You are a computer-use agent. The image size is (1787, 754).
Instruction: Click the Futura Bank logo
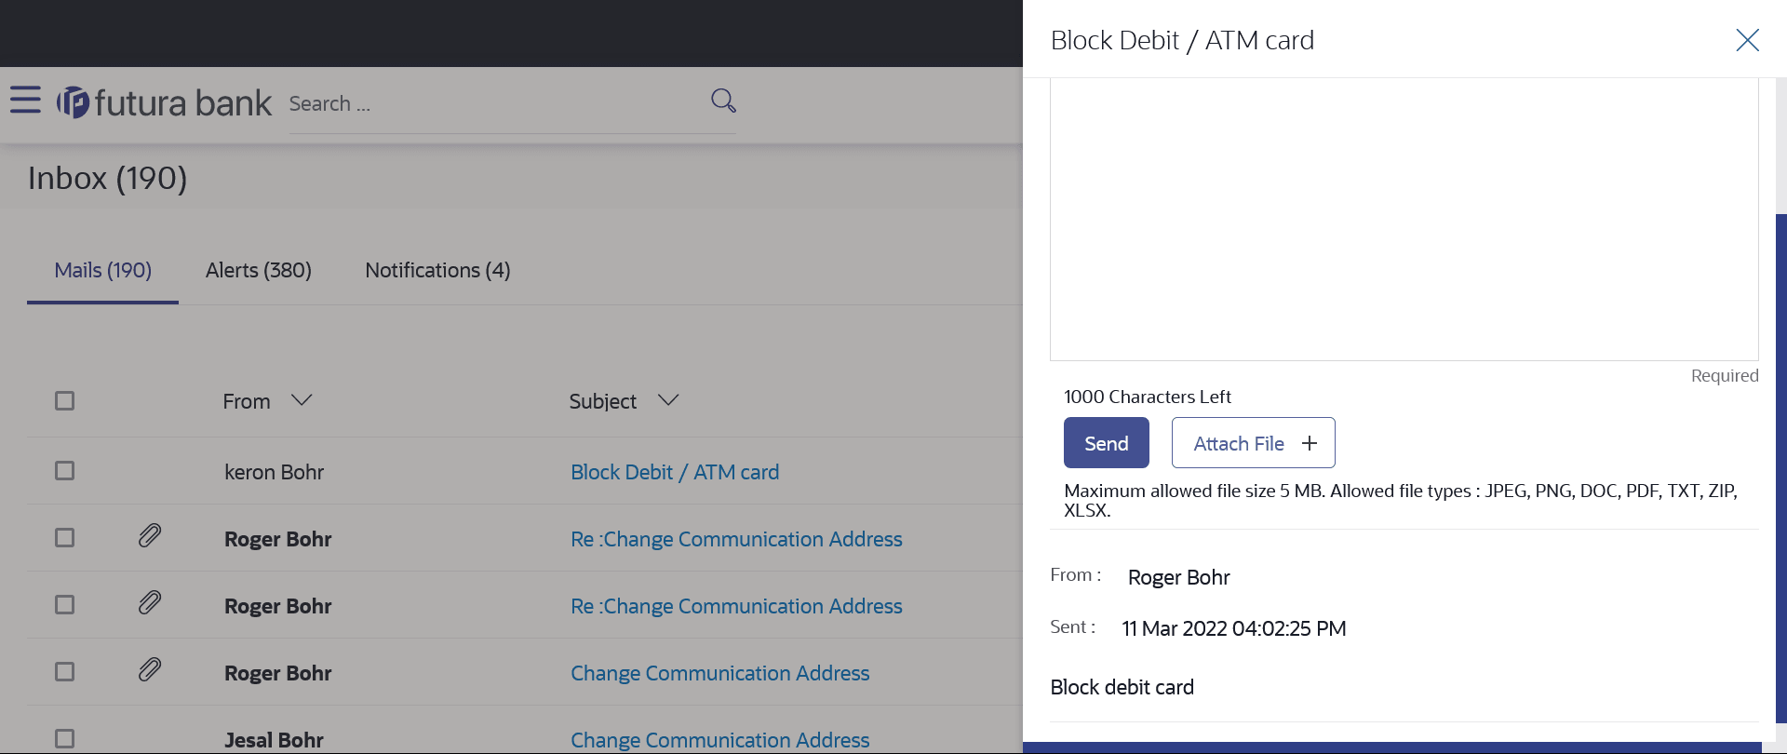pyautogui.click(x=164, y=102)
